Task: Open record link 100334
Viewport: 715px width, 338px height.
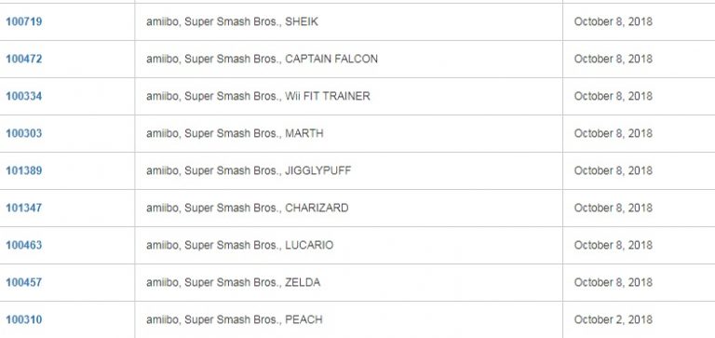Action: tap(23, 96)
